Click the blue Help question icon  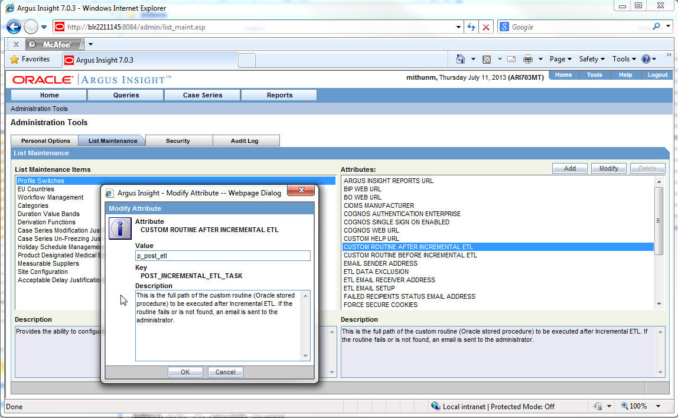(x=646, y=59)
